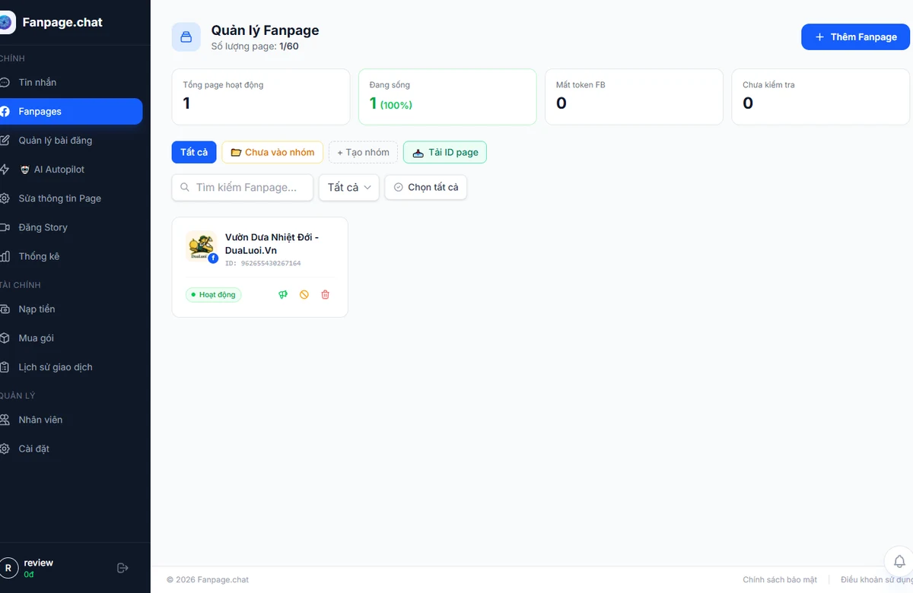
Task: Click the Tạo nhóm button
Action: click(363, 152)
